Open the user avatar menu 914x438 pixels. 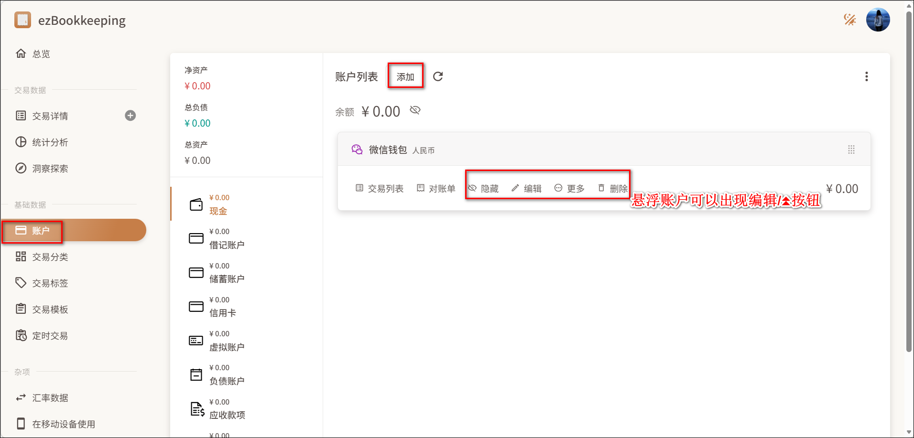pos(878,20)
